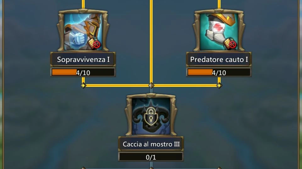Open the Predatore cauto I boot icon
Image resolution: width=302 pixels, height=169 pixels.
[x=219, y=32]
